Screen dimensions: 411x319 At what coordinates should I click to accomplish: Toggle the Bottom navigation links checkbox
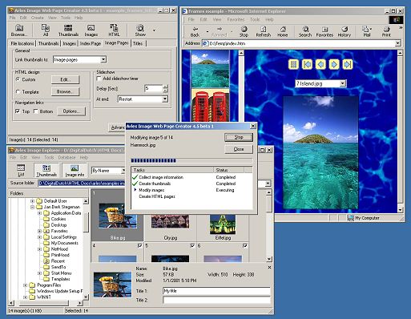(36, 111)
